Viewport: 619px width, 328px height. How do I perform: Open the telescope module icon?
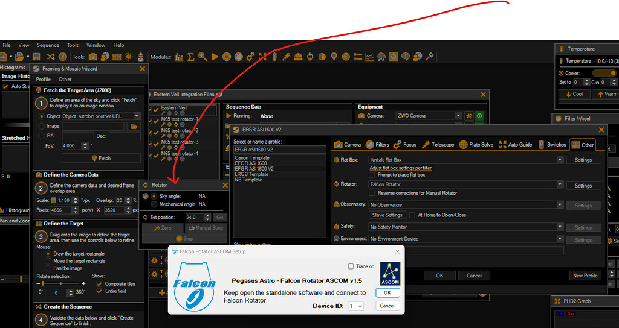(x=286, y=57)
